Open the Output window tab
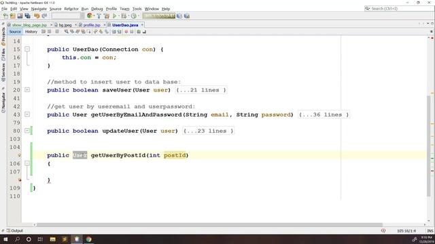The width and height of the screenshot is (435, 244). [x=15, y=230]
